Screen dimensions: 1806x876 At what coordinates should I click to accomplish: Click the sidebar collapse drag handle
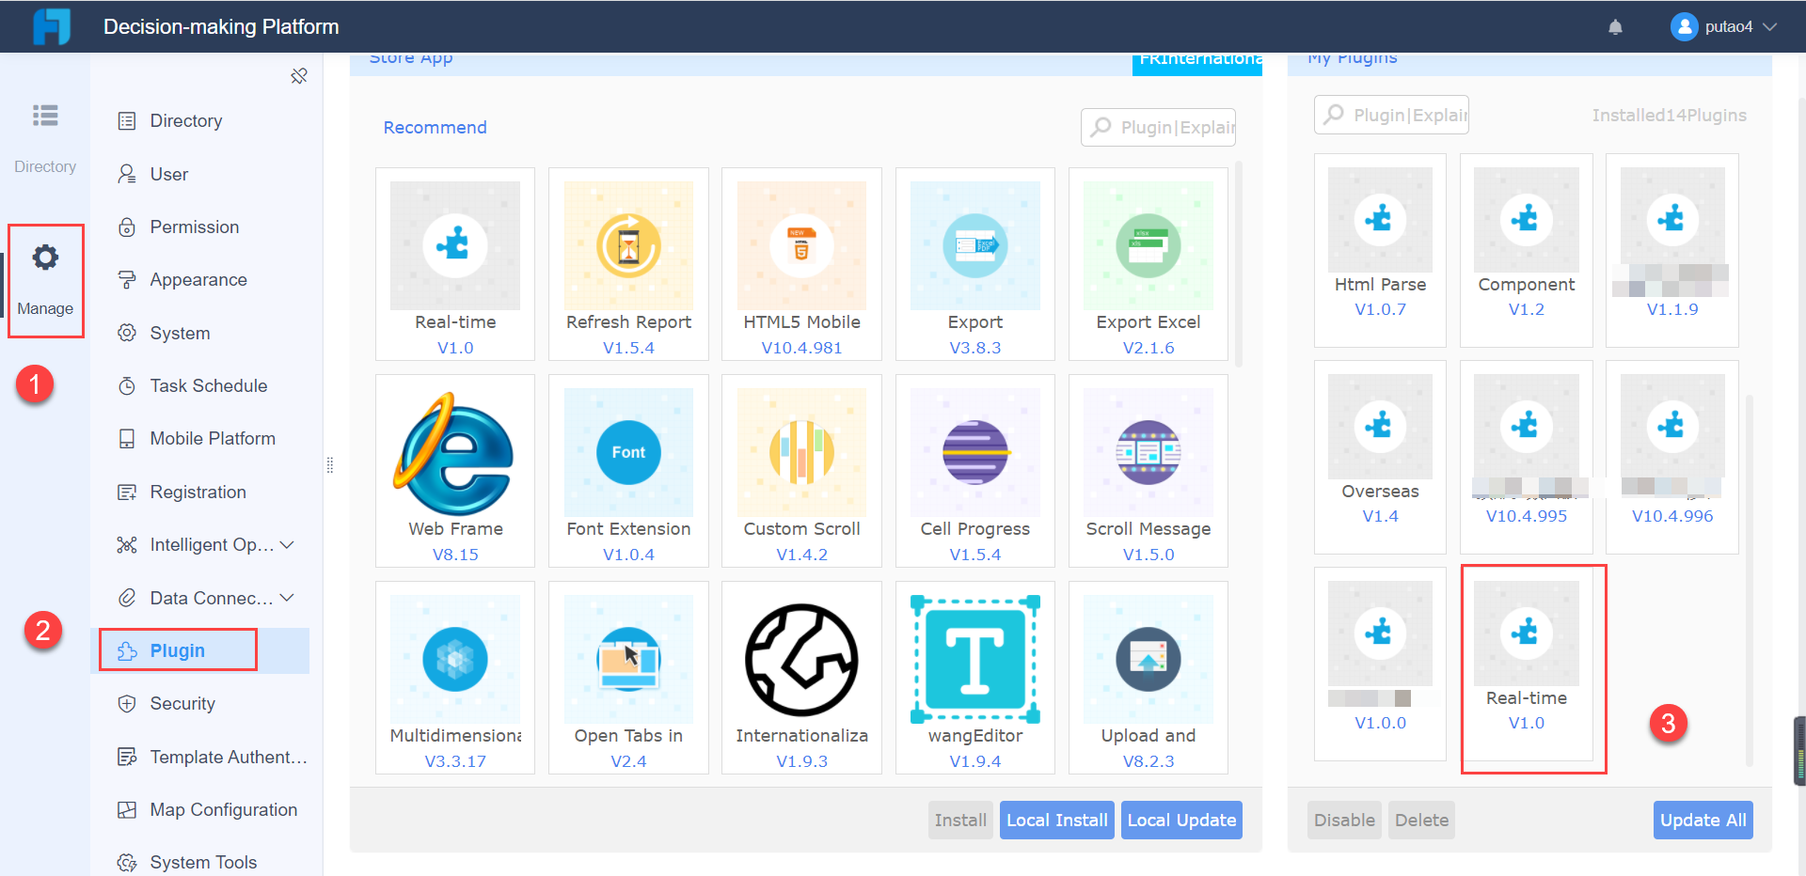coord(330,465)
